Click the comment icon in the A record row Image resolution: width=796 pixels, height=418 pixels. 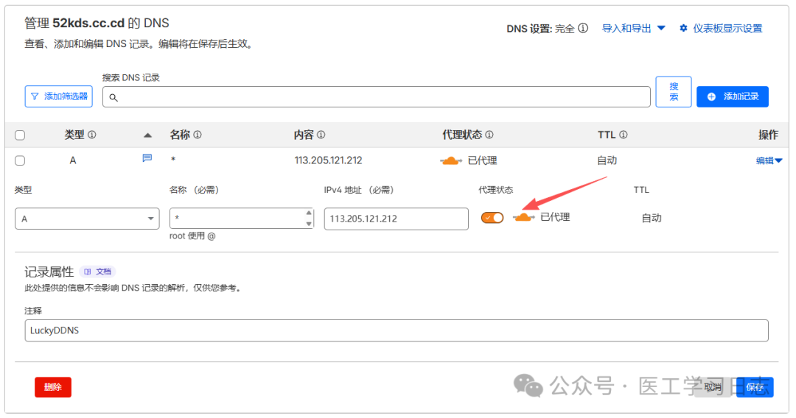coord(147,158)
